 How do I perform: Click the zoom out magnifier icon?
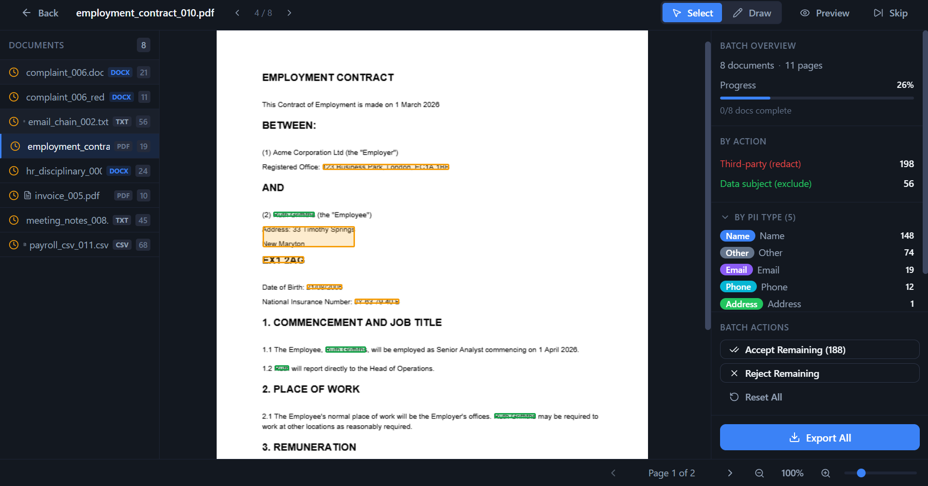(x=759, y=473)
